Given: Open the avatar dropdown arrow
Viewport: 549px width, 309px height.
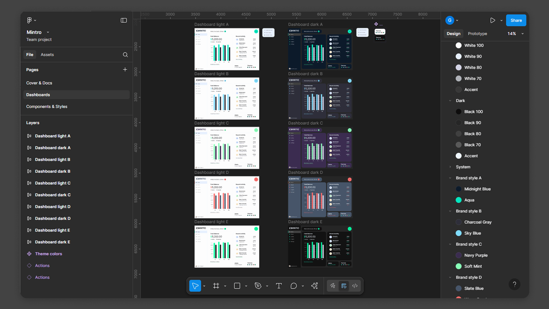Looking at the screenshot, I should coord(457,21).
